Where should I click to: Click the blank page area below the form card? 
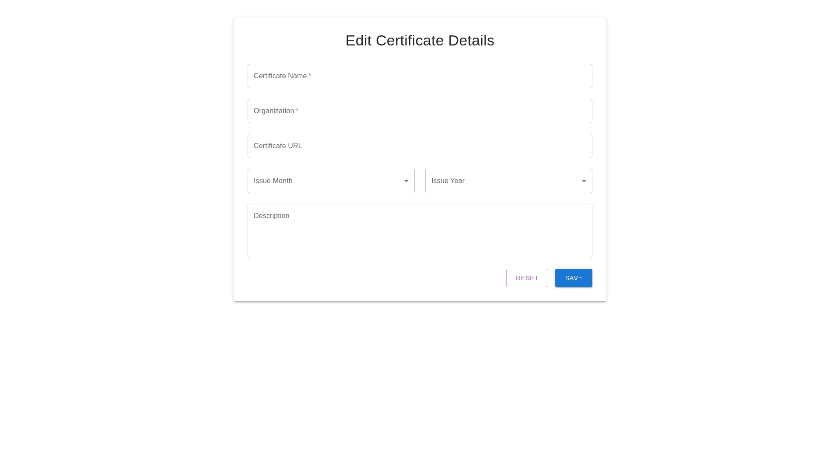pos(420,385)
